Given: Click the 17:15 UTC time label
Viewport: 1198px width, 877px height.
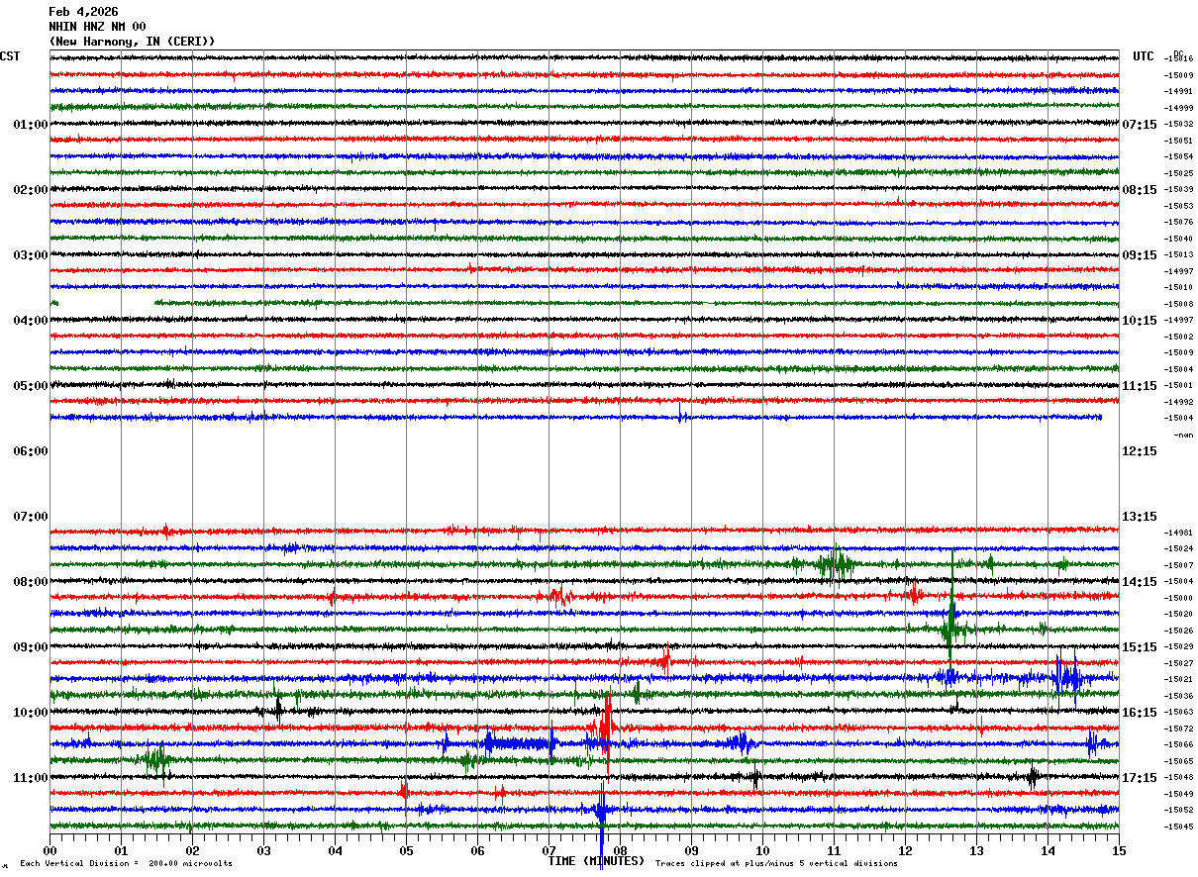Looking at the screenshot, I should tap(1139, 778).
